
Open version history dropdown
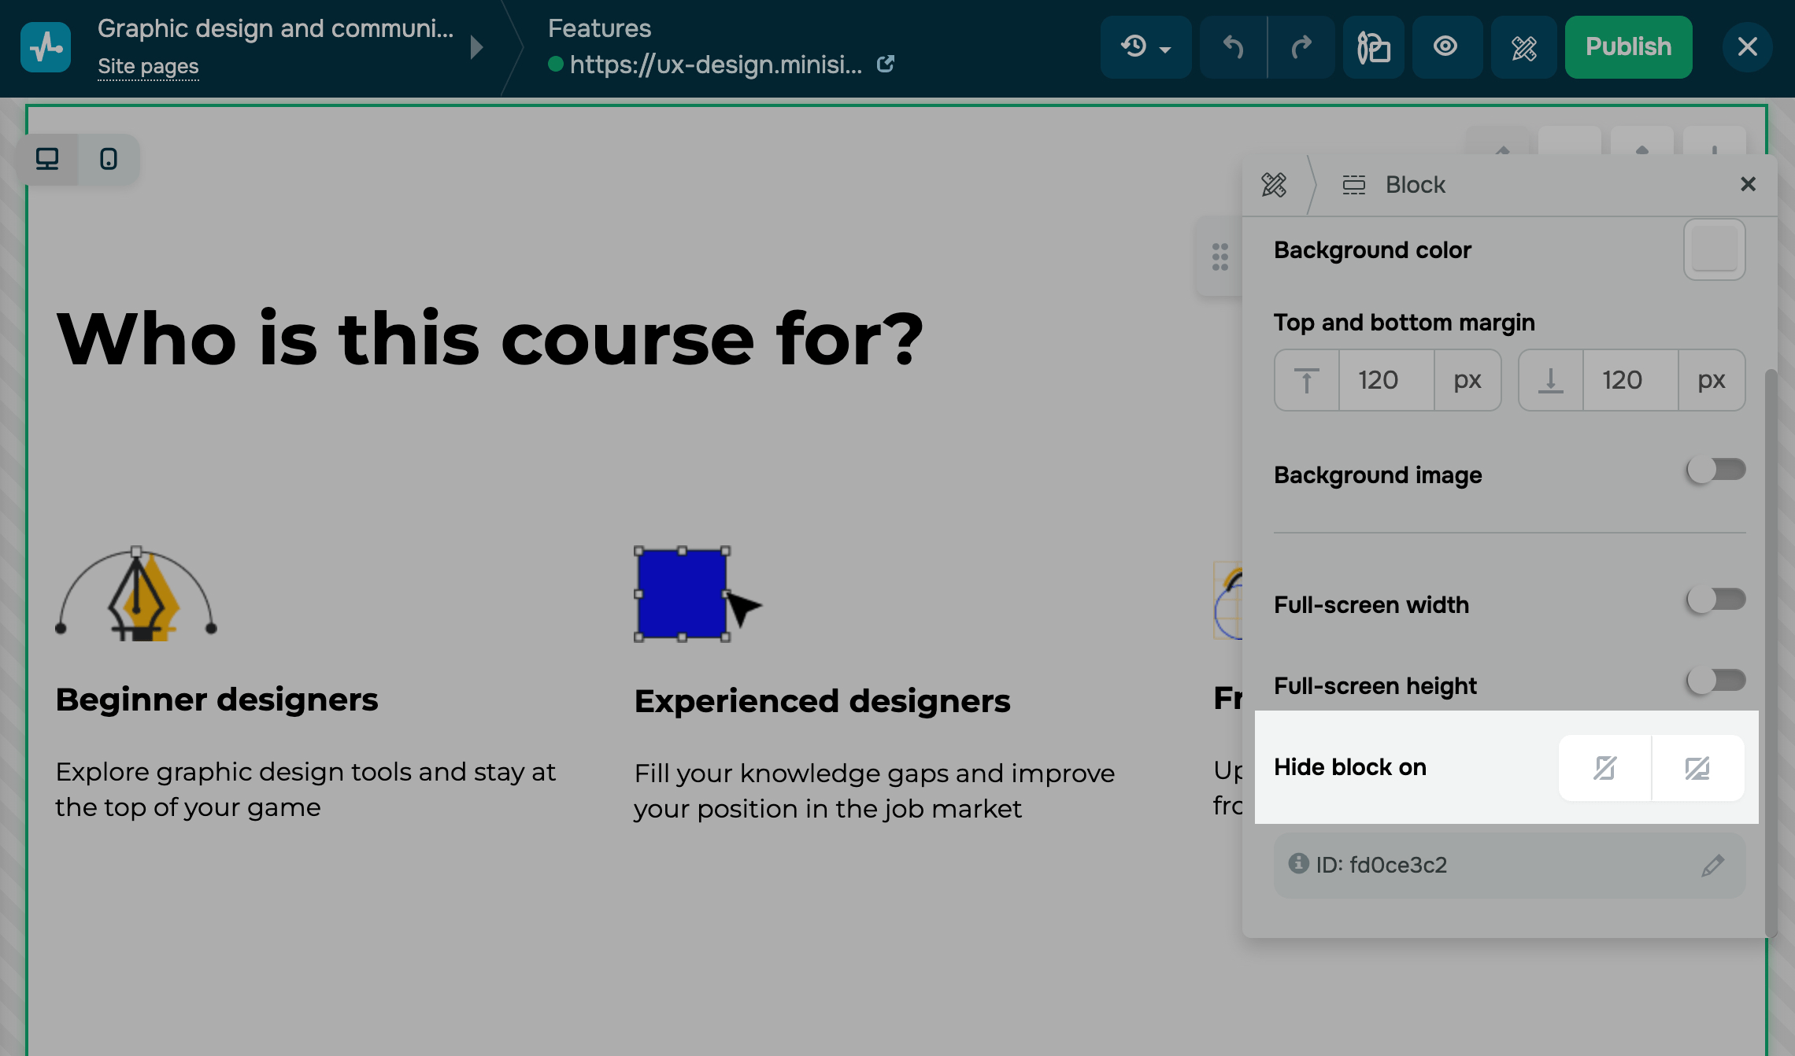[1145, 47]
